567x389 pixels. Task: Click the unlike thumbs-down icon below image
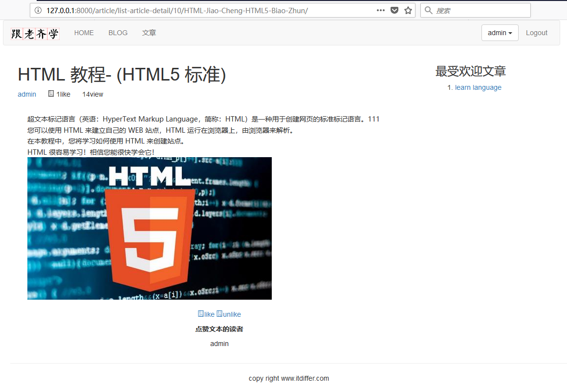coord(219,313)
